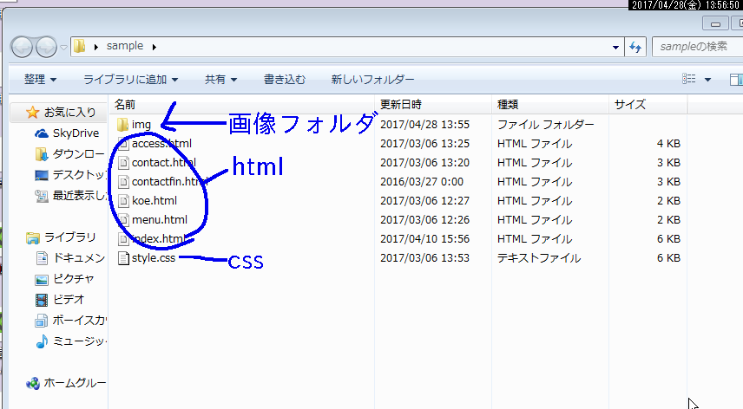743x409 pixels.
Task: Click the ライブラリ icon in sidebar
Action: click(33, 237)
